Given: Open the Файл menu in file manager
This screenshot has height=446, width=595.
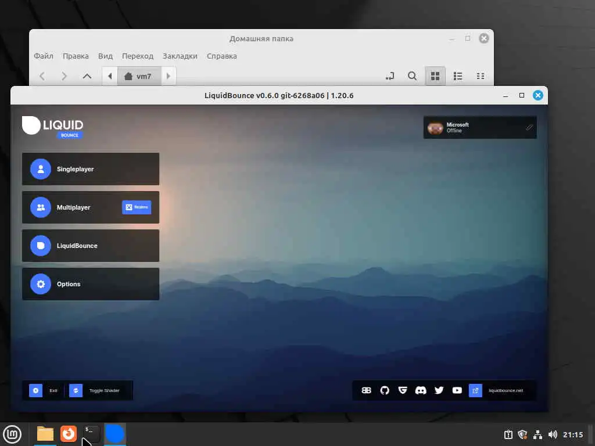Looking at the screenshot, I should [x=44, y=56].
